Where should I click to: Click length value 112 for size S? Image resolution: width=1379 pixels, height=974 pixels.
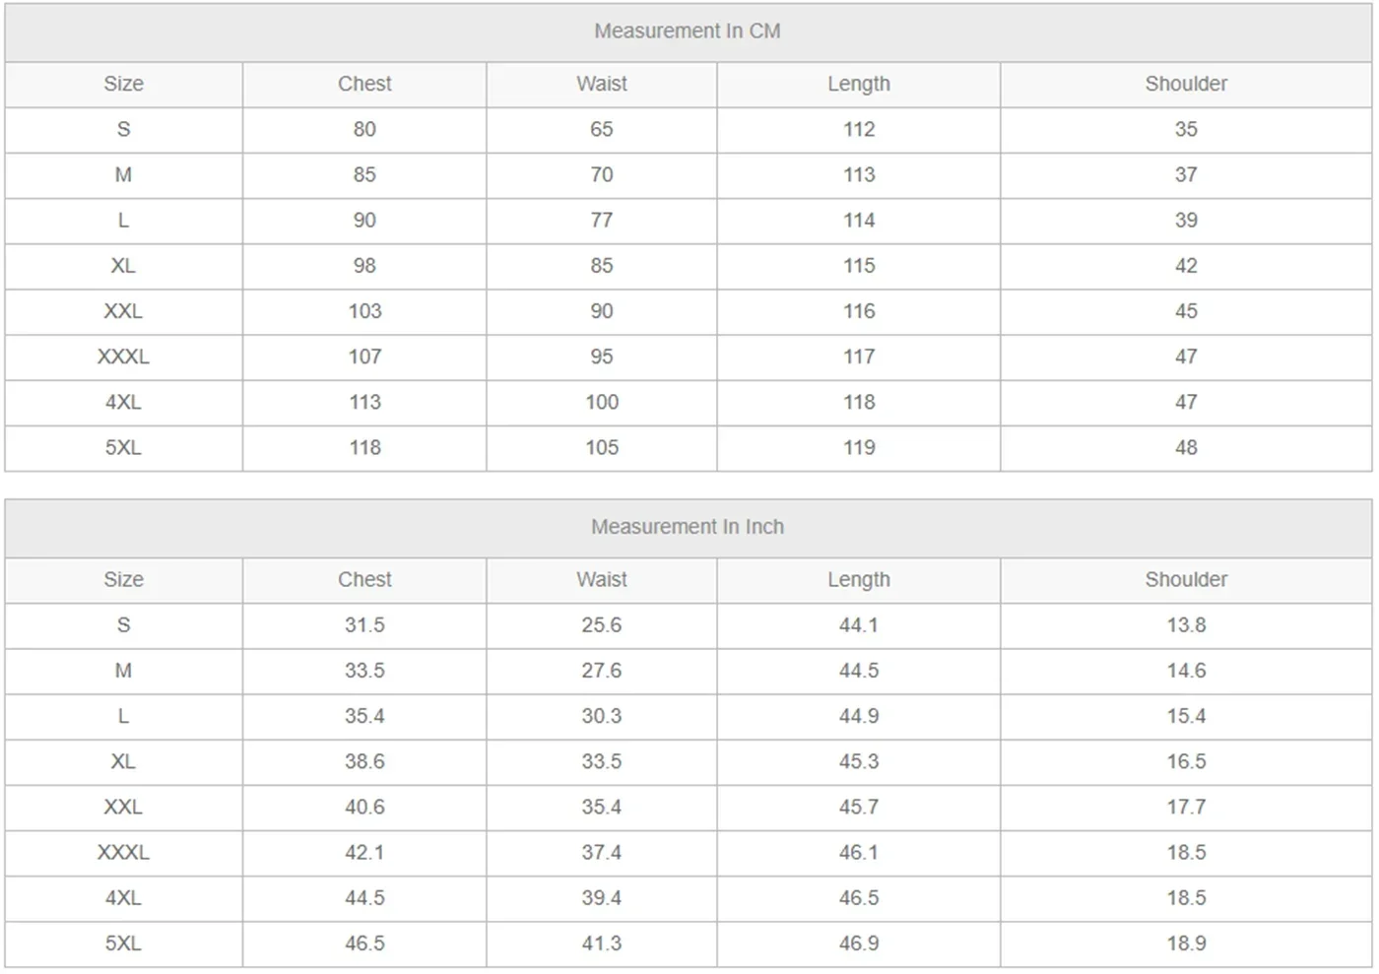(858, 130)
